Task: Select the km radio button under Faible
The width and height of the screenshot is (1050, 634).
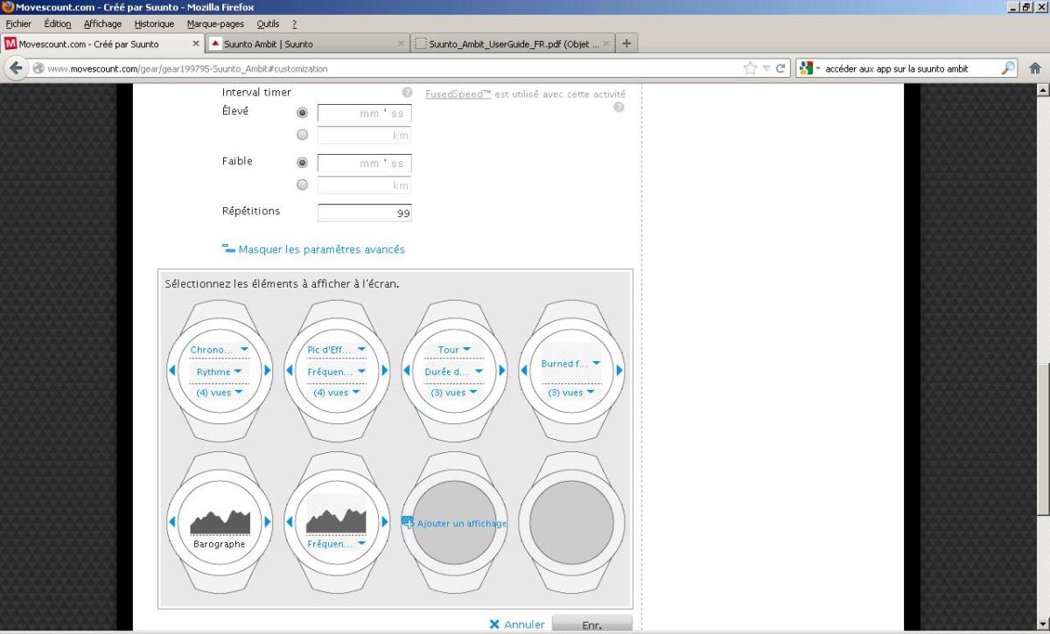Action: point(303,185)
